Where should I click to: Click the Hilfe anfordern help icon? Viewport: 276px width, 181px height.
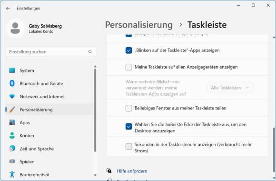[109, 171]
